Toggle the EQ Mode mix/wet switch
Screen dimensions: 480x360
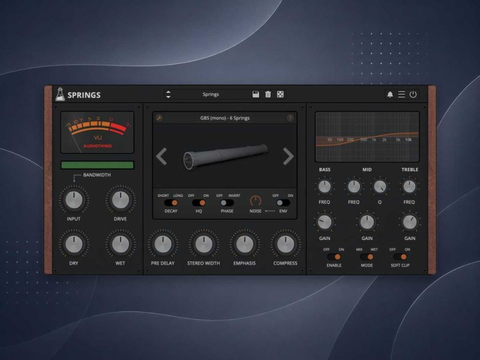point(367,257)
